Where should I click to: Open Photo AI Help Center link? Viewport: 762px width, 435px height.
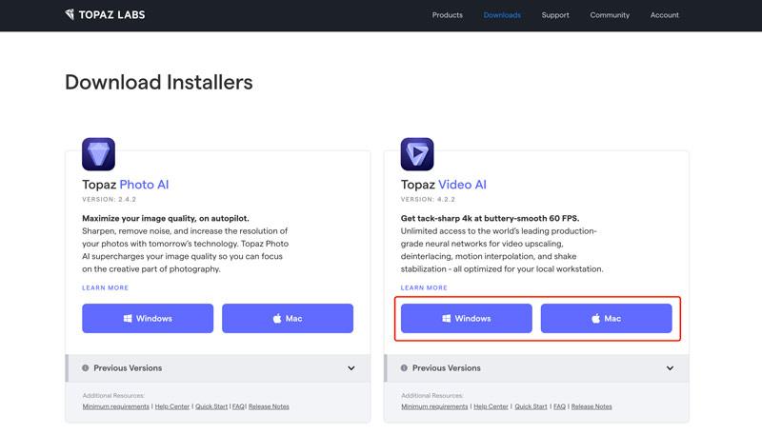point(172,406)
